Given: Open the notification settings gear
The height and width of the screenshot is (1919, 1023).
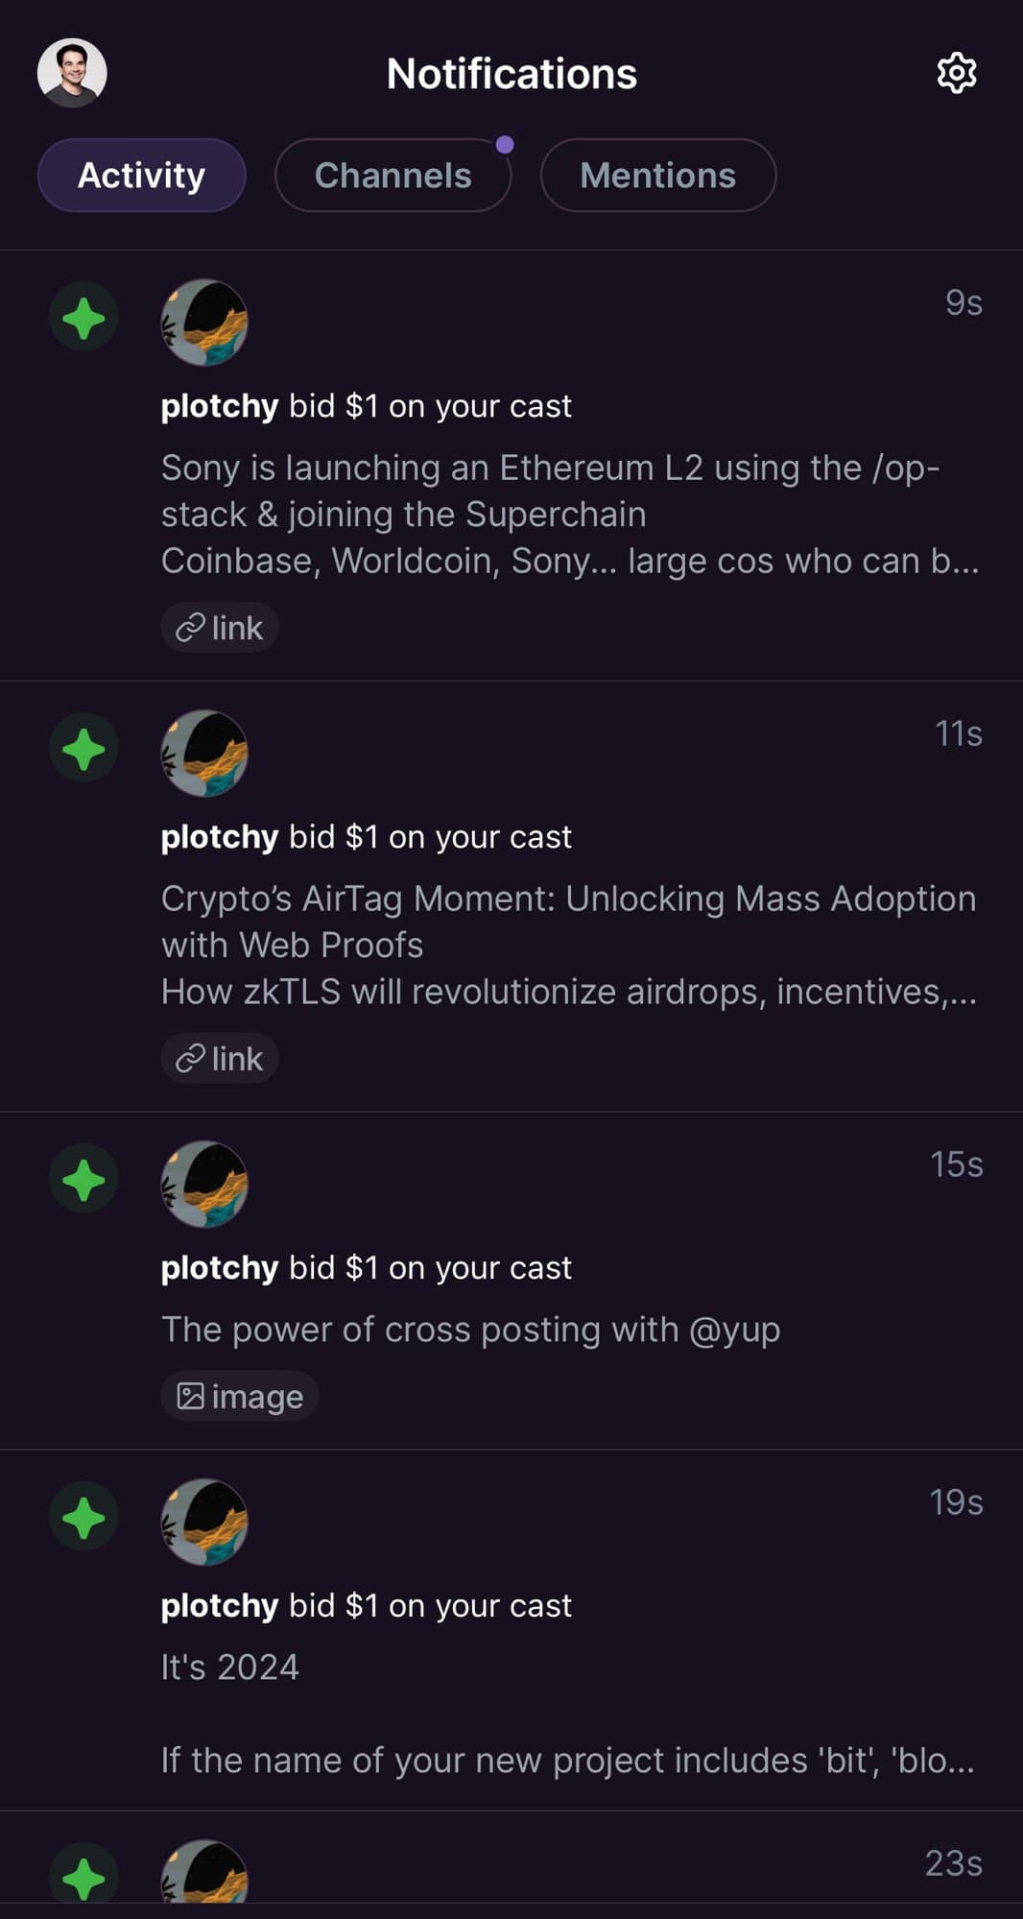Looking at the screenshot, I should (956, 73).
